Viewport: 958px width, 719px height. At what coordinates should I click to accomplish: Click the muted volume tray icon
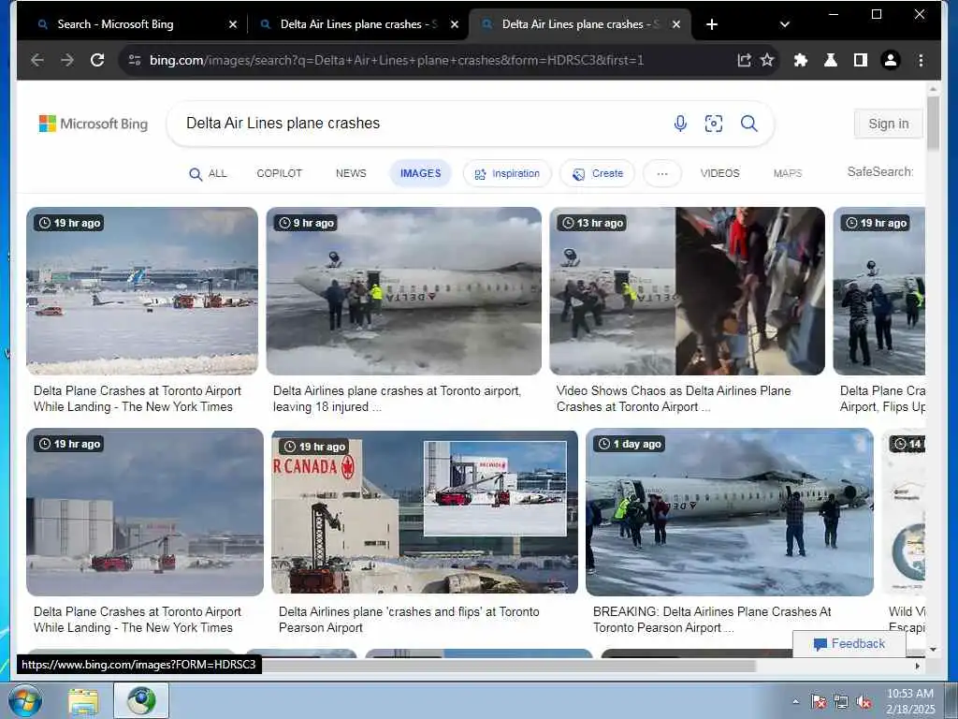[x=864, y=702]
